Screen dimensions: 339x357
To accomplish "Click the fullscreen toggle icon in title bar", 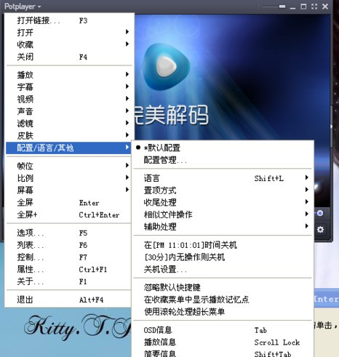I will pyautogui.click(x=314, y=7).
